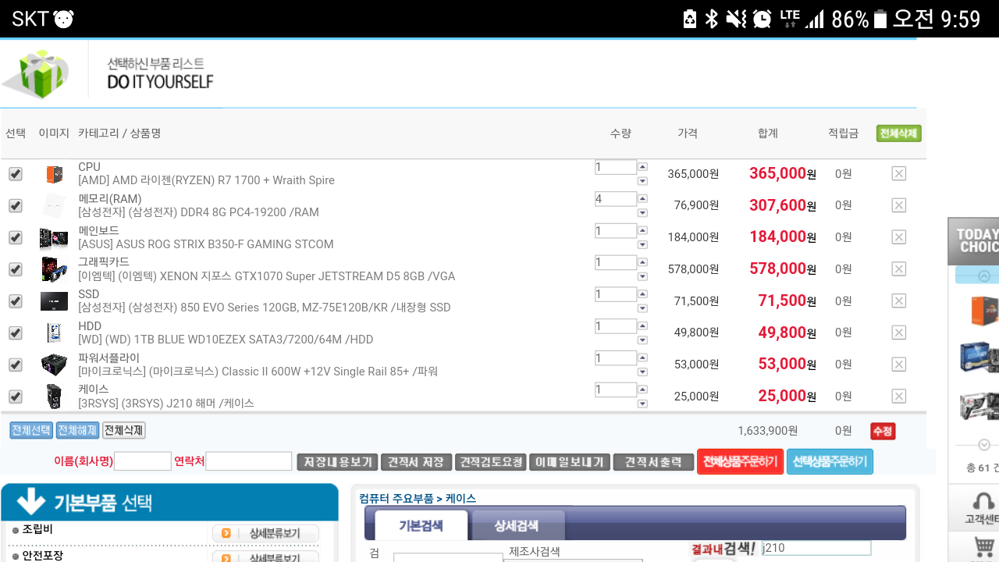The image size is (999, 562).
Task: Click the 이메일보내기 button
Action: point(570,462)
